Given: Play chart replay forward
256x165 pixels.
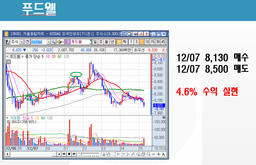Looking at the screenshot, I should point(59,154).
